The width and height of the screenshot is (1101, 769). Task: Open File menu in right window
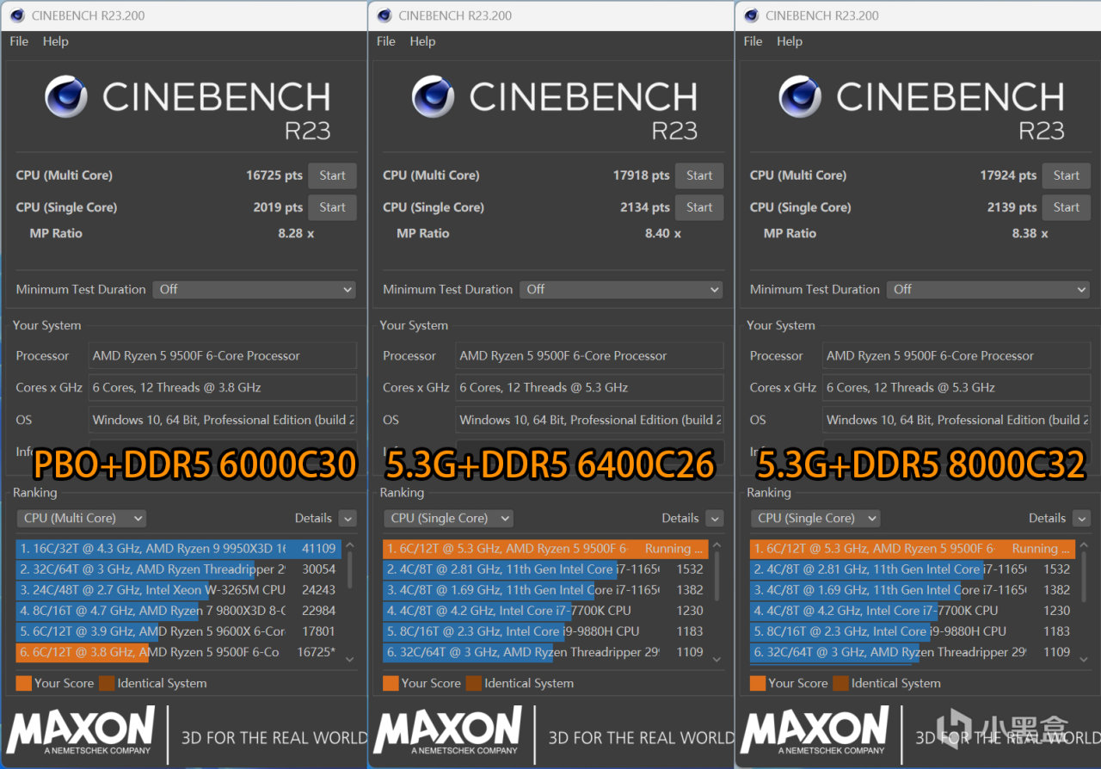(753, 41)
